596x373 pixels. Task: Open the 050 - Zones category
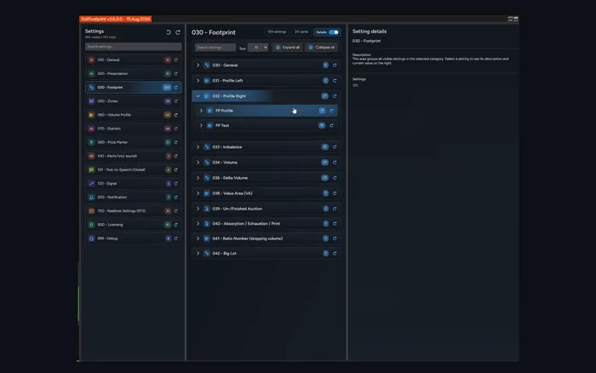[134, 101]
